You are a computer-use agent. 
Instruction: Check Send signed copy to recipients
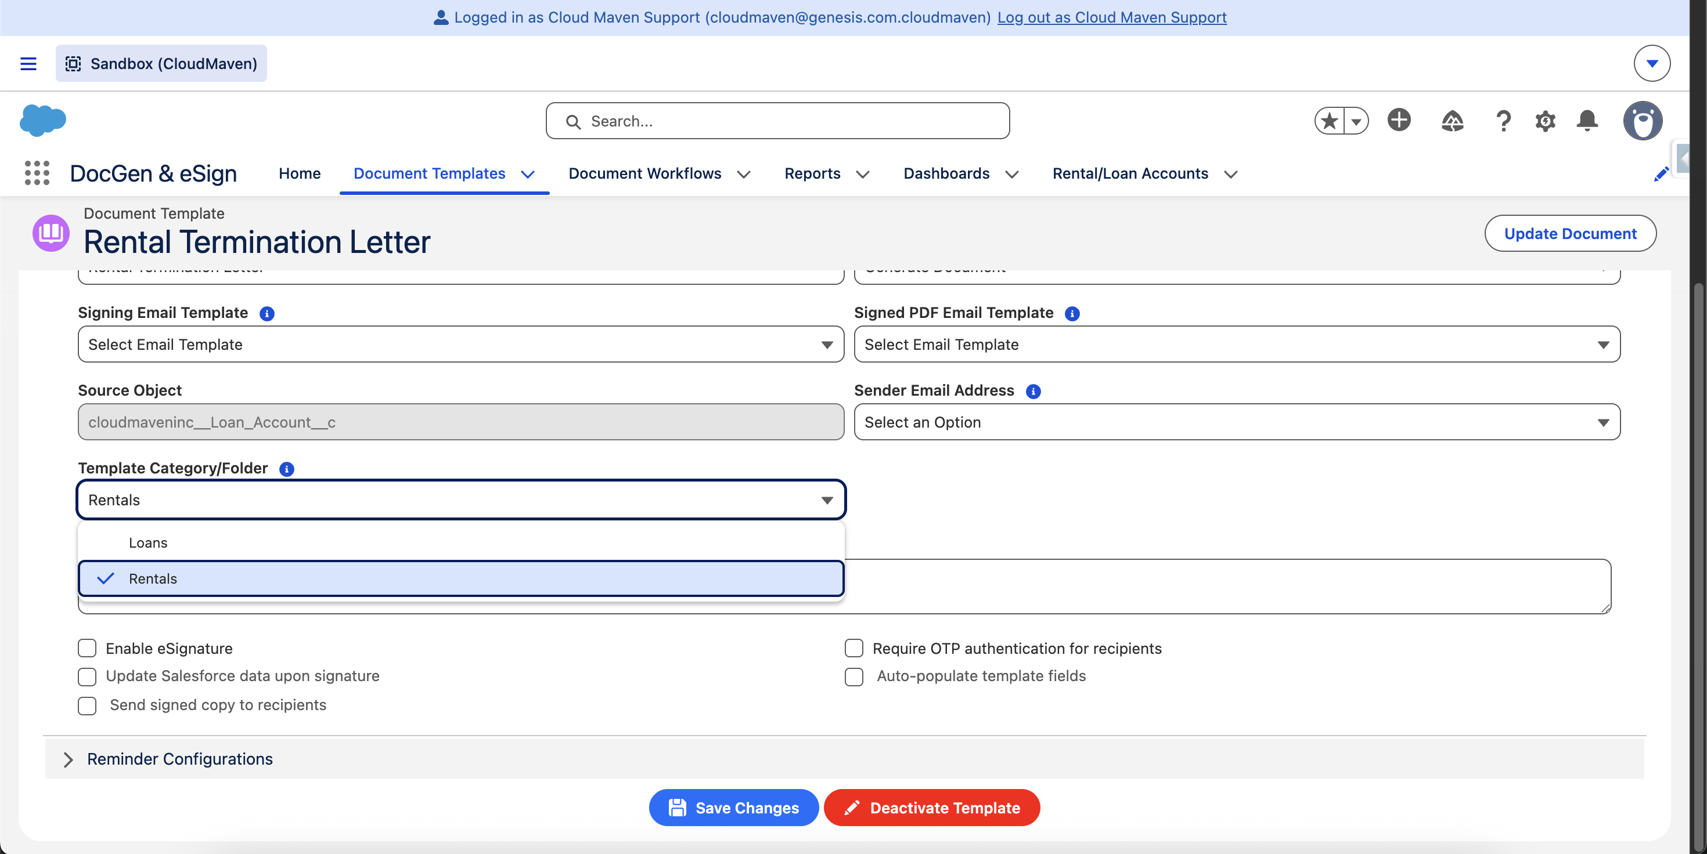(x=87, y=705)
